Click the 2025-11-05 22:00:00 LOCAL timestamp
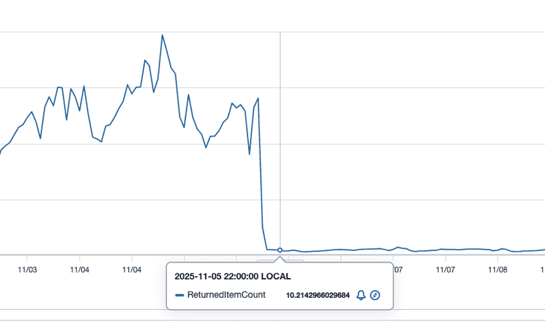Screen dimensions: 545x323 [232, 276]
